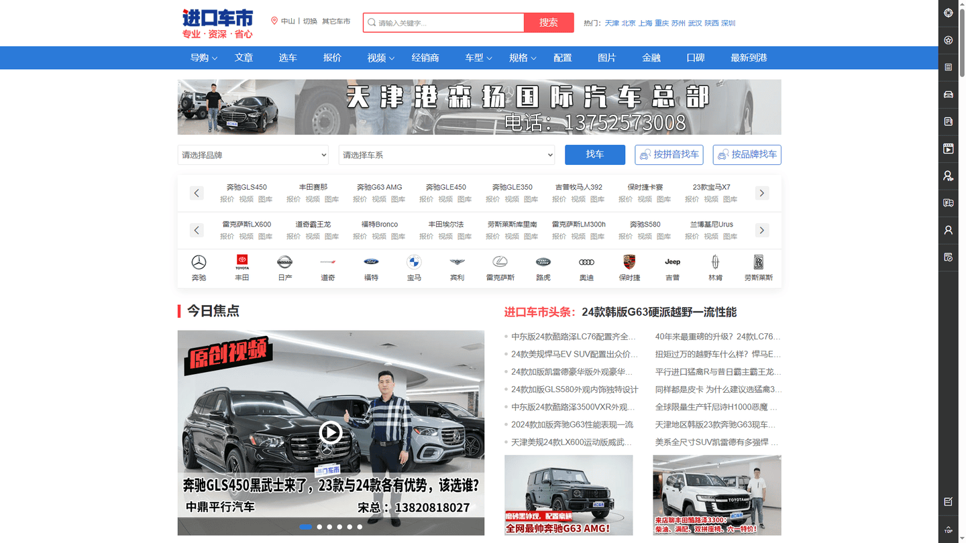Image resolution: width=966 pixels, height=543 pixels.
Task: Expand the 车型 nav menu
Action: pyautogui.click(x=479, y=58)
